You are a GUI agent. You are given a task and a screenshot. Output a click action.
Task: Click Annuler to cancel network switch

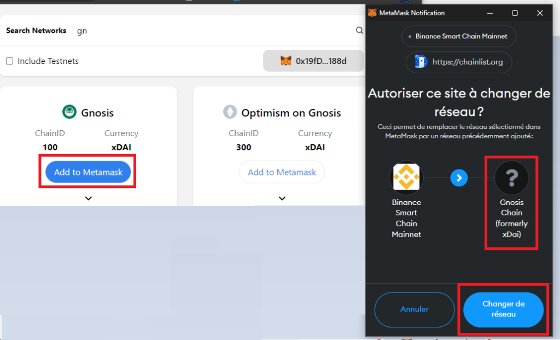pyautogui.click(x=415, y=309)
